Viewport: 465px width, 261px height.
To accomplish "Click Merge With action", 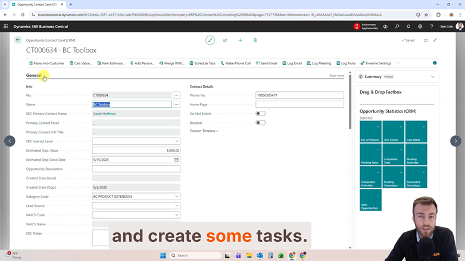I will point(171,63).
